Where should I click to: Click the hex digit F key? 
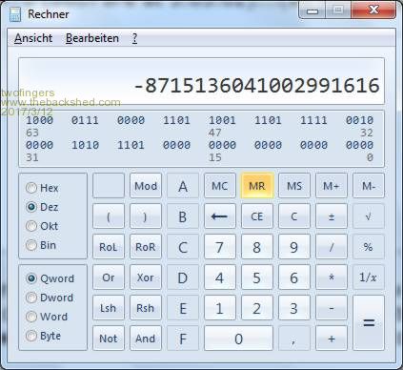(183, 339)
